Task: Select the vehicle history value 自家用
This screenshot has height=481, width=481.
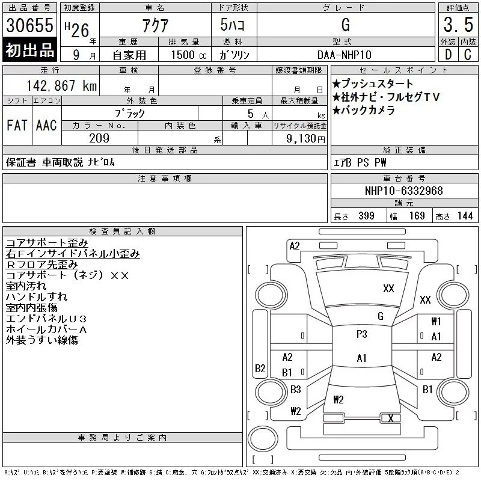Action: pos(129,55)
